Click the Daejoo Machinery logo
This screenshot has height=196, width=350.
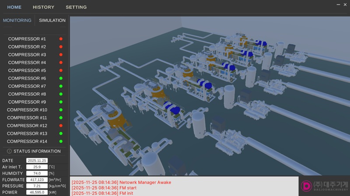tap(324, 186)
